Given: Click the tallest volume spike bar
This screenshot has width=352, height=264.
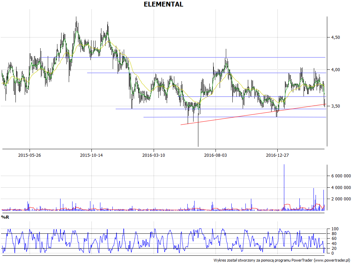Looking at the screenshot, I should [284, 187].
